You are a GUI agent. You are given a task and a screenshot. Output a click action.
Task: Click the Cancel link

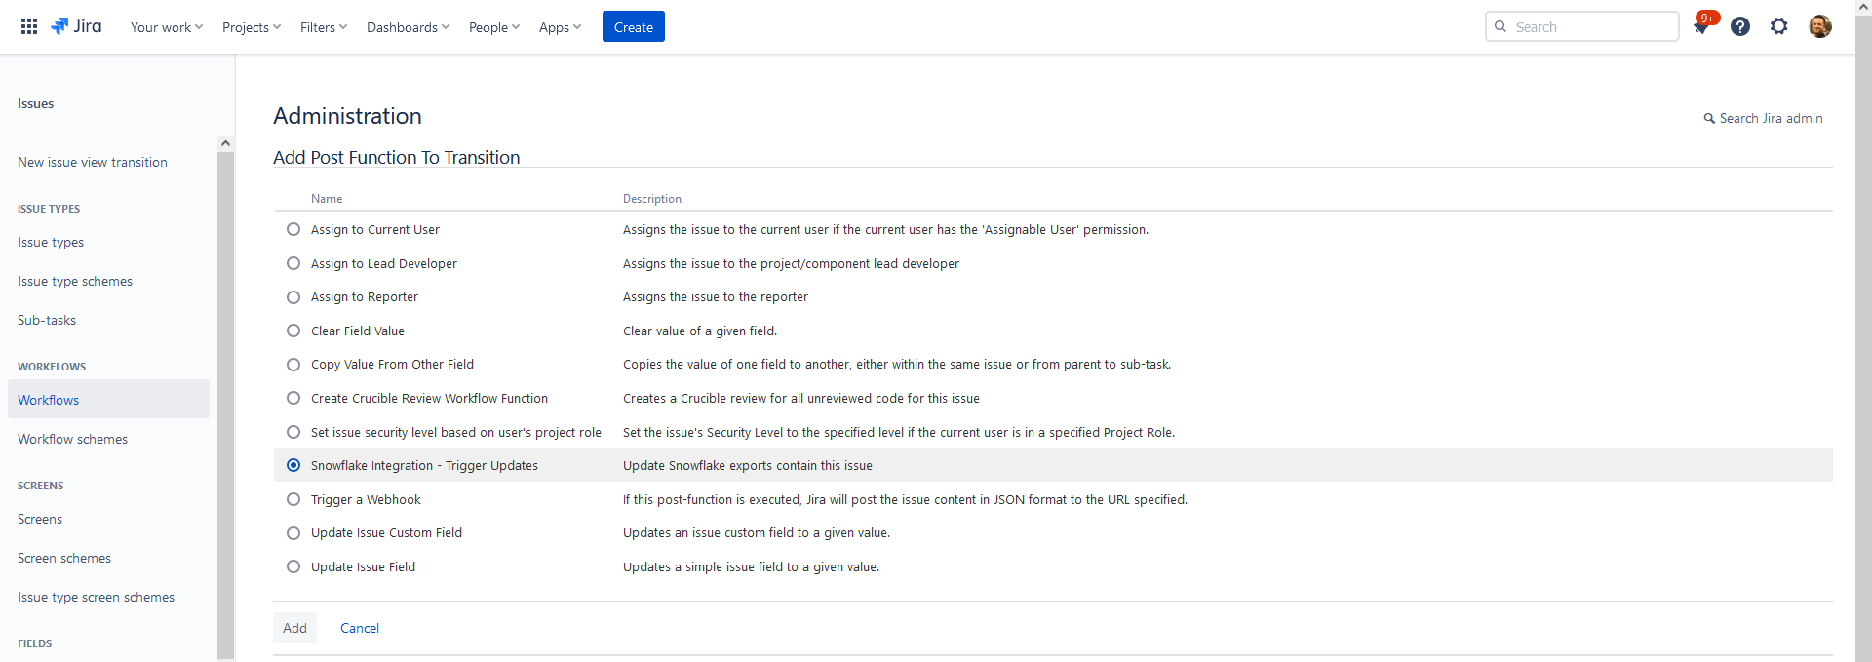point(360,628)
